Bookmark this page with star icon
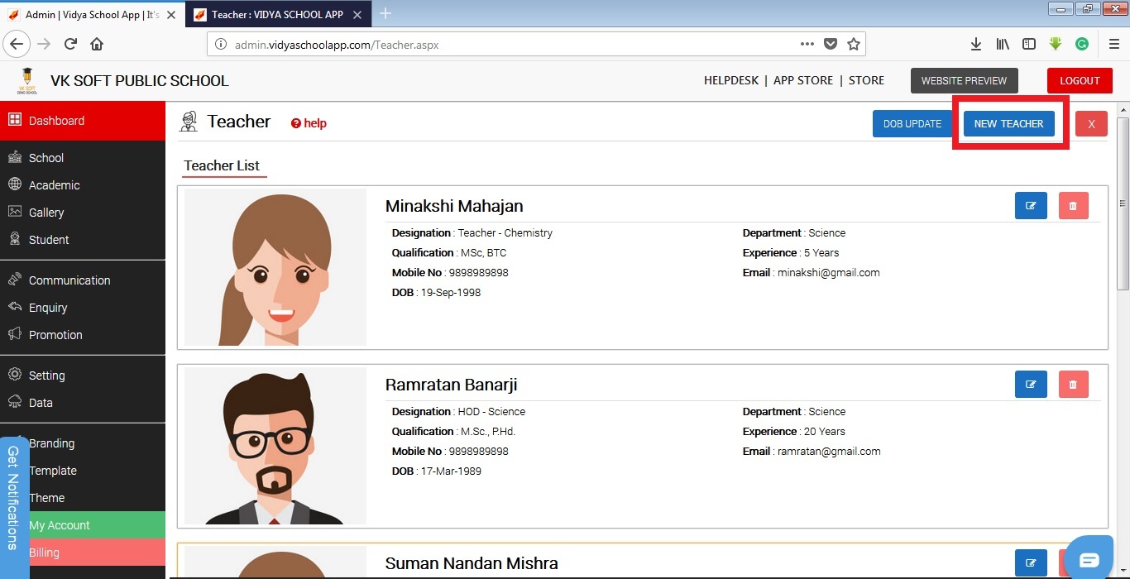The width and height of the screenshot is (1130, 579). point(854,44)
